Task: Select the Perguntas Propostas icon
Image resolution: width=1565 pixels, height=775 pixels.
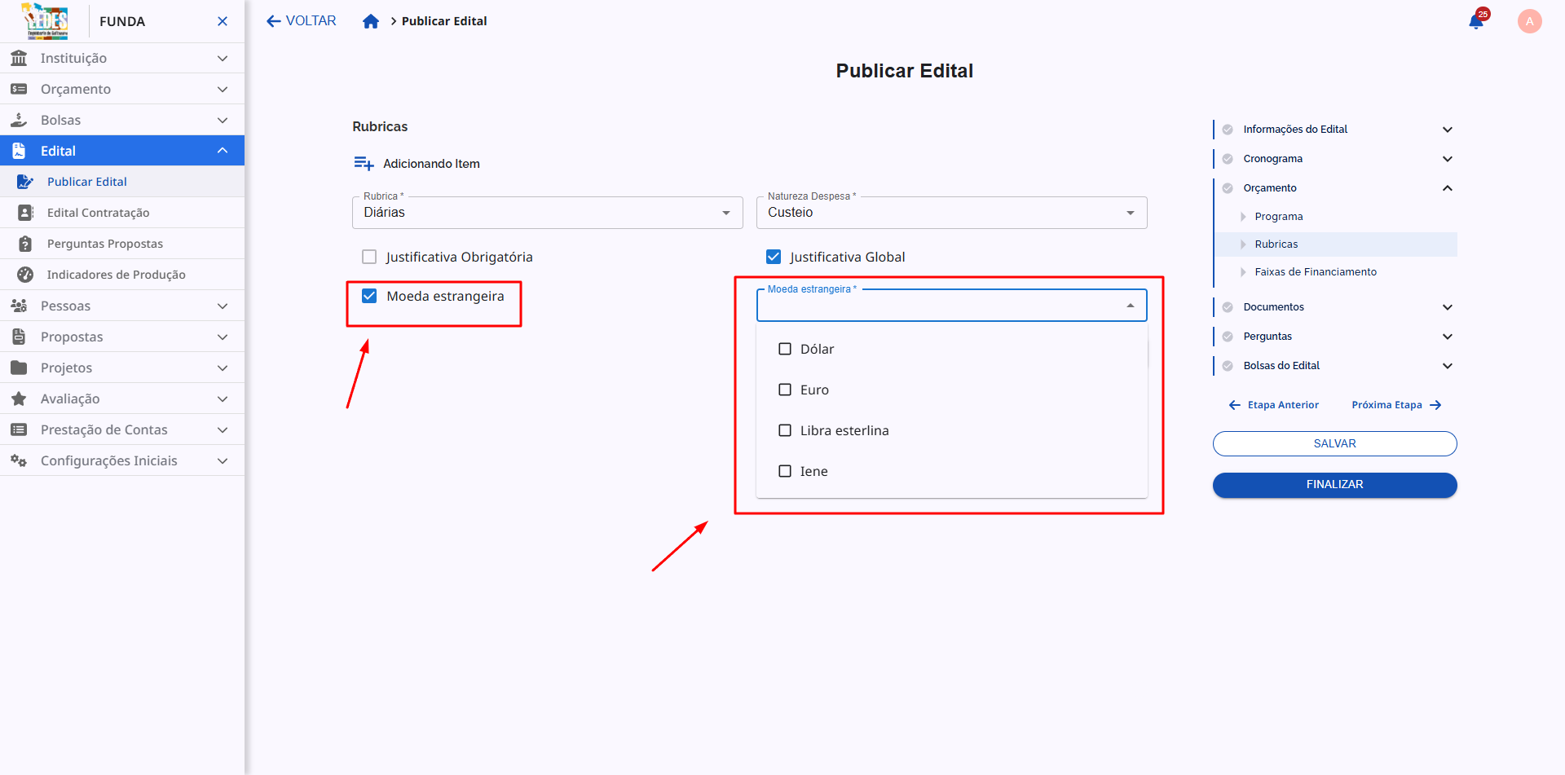Action: point(25,243)
